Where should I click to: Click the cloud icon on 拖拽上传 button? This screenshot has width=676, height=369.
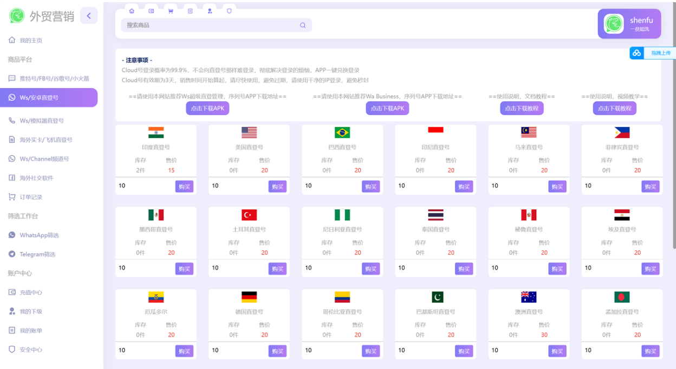[636, 52]
